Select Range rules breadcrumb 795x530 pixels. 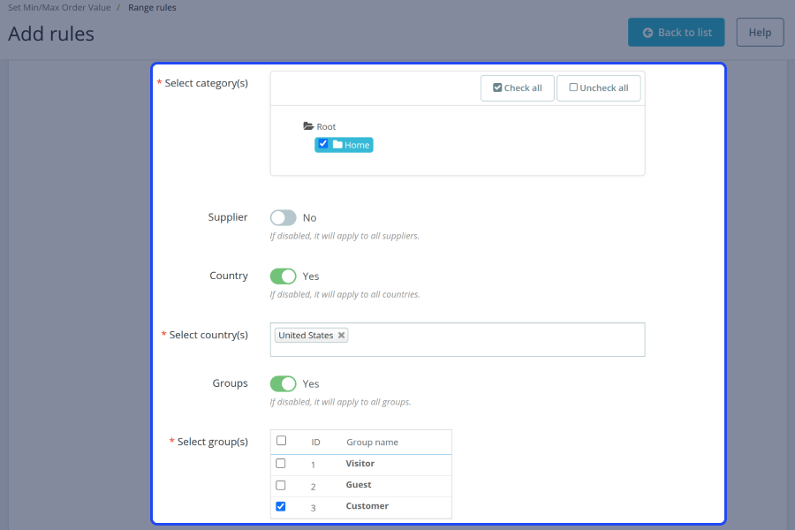pos(152,8)
